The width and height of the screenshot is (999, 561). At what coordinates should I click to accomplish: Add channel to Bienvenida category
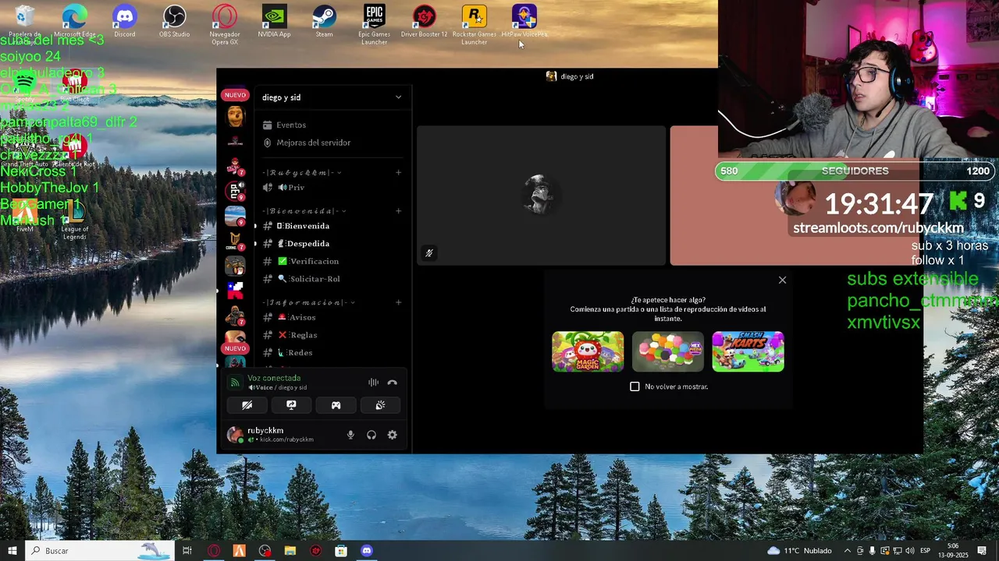[398, 211]
